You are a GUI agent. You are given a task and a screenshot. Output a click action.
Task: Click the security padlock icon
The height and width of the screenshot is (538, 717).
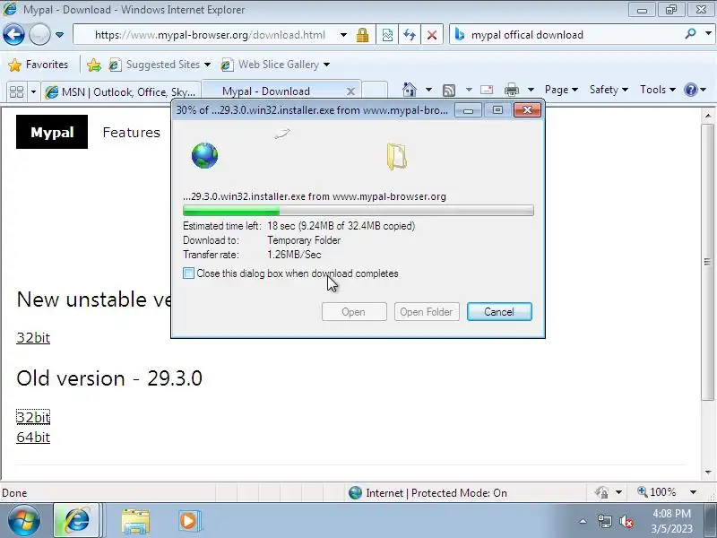(x=363, y=35)
